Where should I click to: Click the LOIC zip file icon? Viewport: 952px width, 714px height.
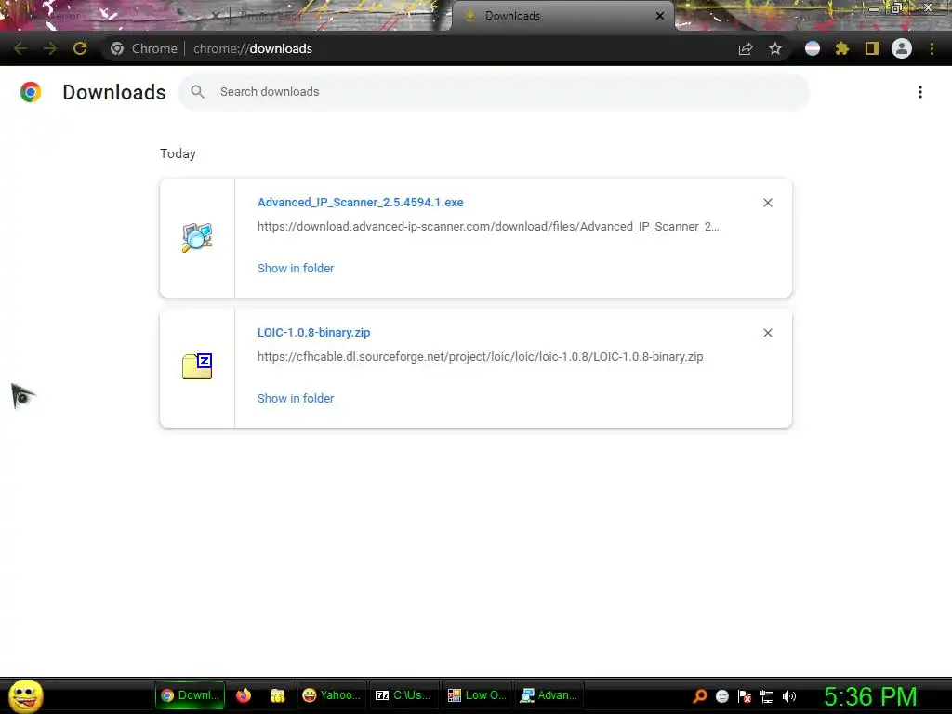[197, 366]
